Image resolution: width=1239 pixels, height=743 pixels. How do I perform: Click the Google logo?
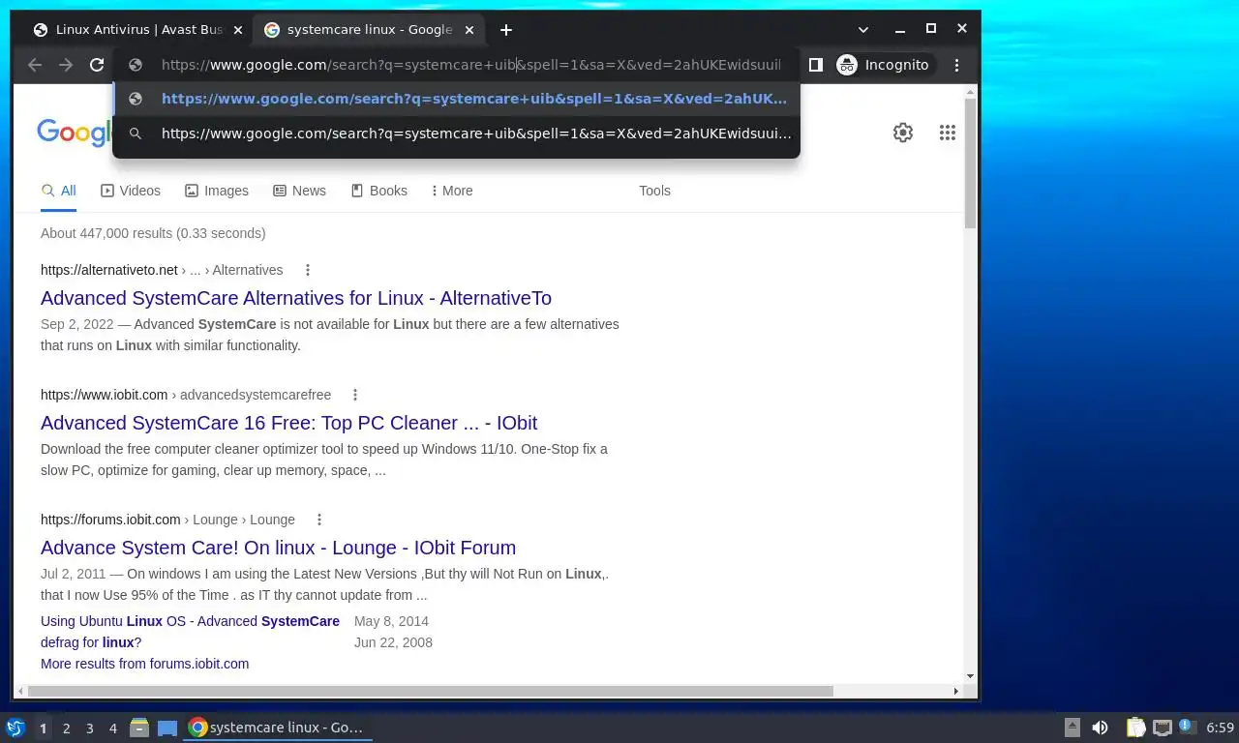click(74, 133)
